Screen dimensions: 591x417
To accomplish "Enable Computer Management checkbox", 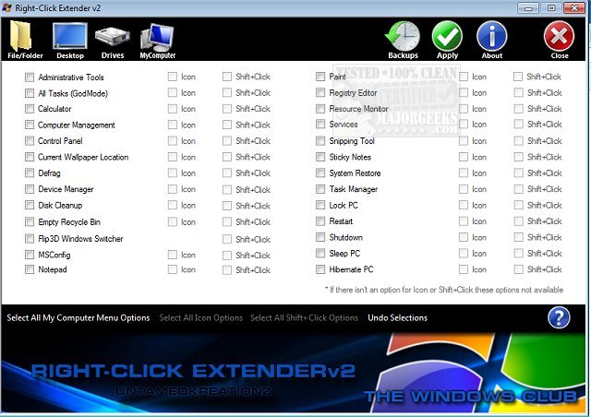I will 30,125.
